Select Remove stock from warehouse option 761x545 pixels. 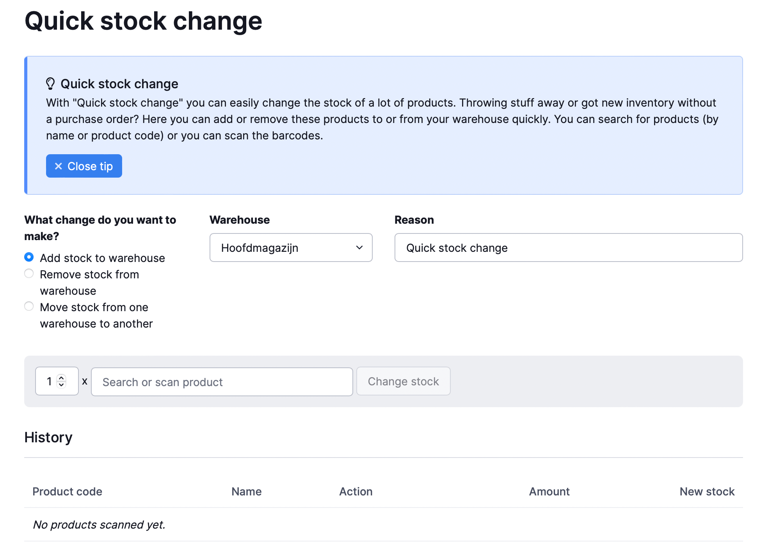pos(29,274)
